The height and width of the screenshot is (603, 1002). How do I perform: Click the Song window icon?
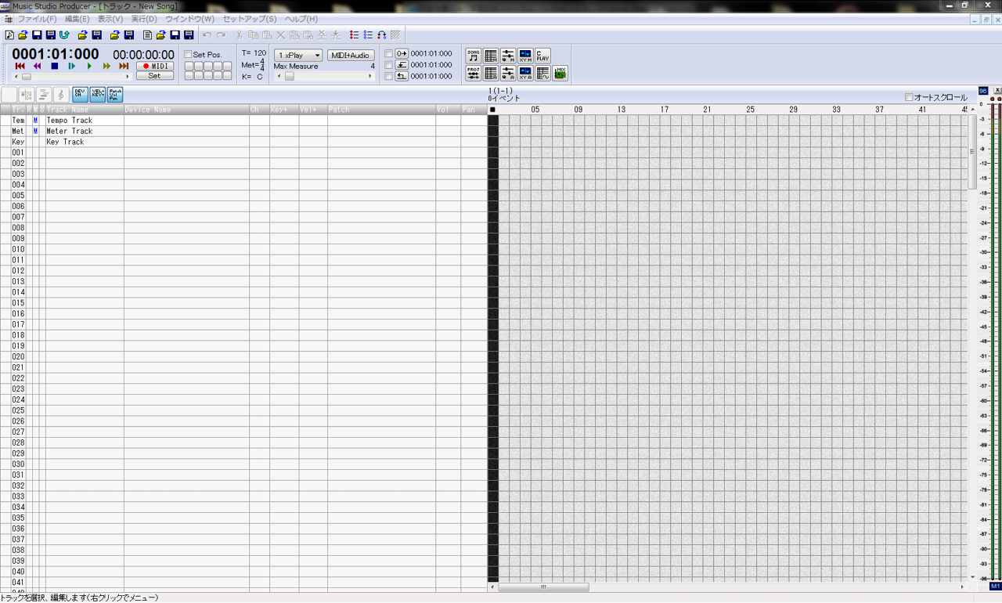point(474,56)
